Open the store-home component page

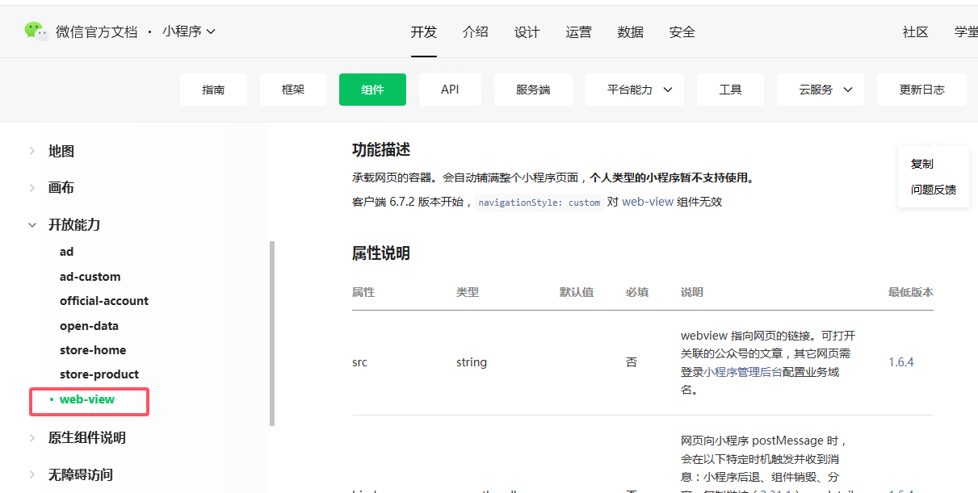(x=93, y=350)
